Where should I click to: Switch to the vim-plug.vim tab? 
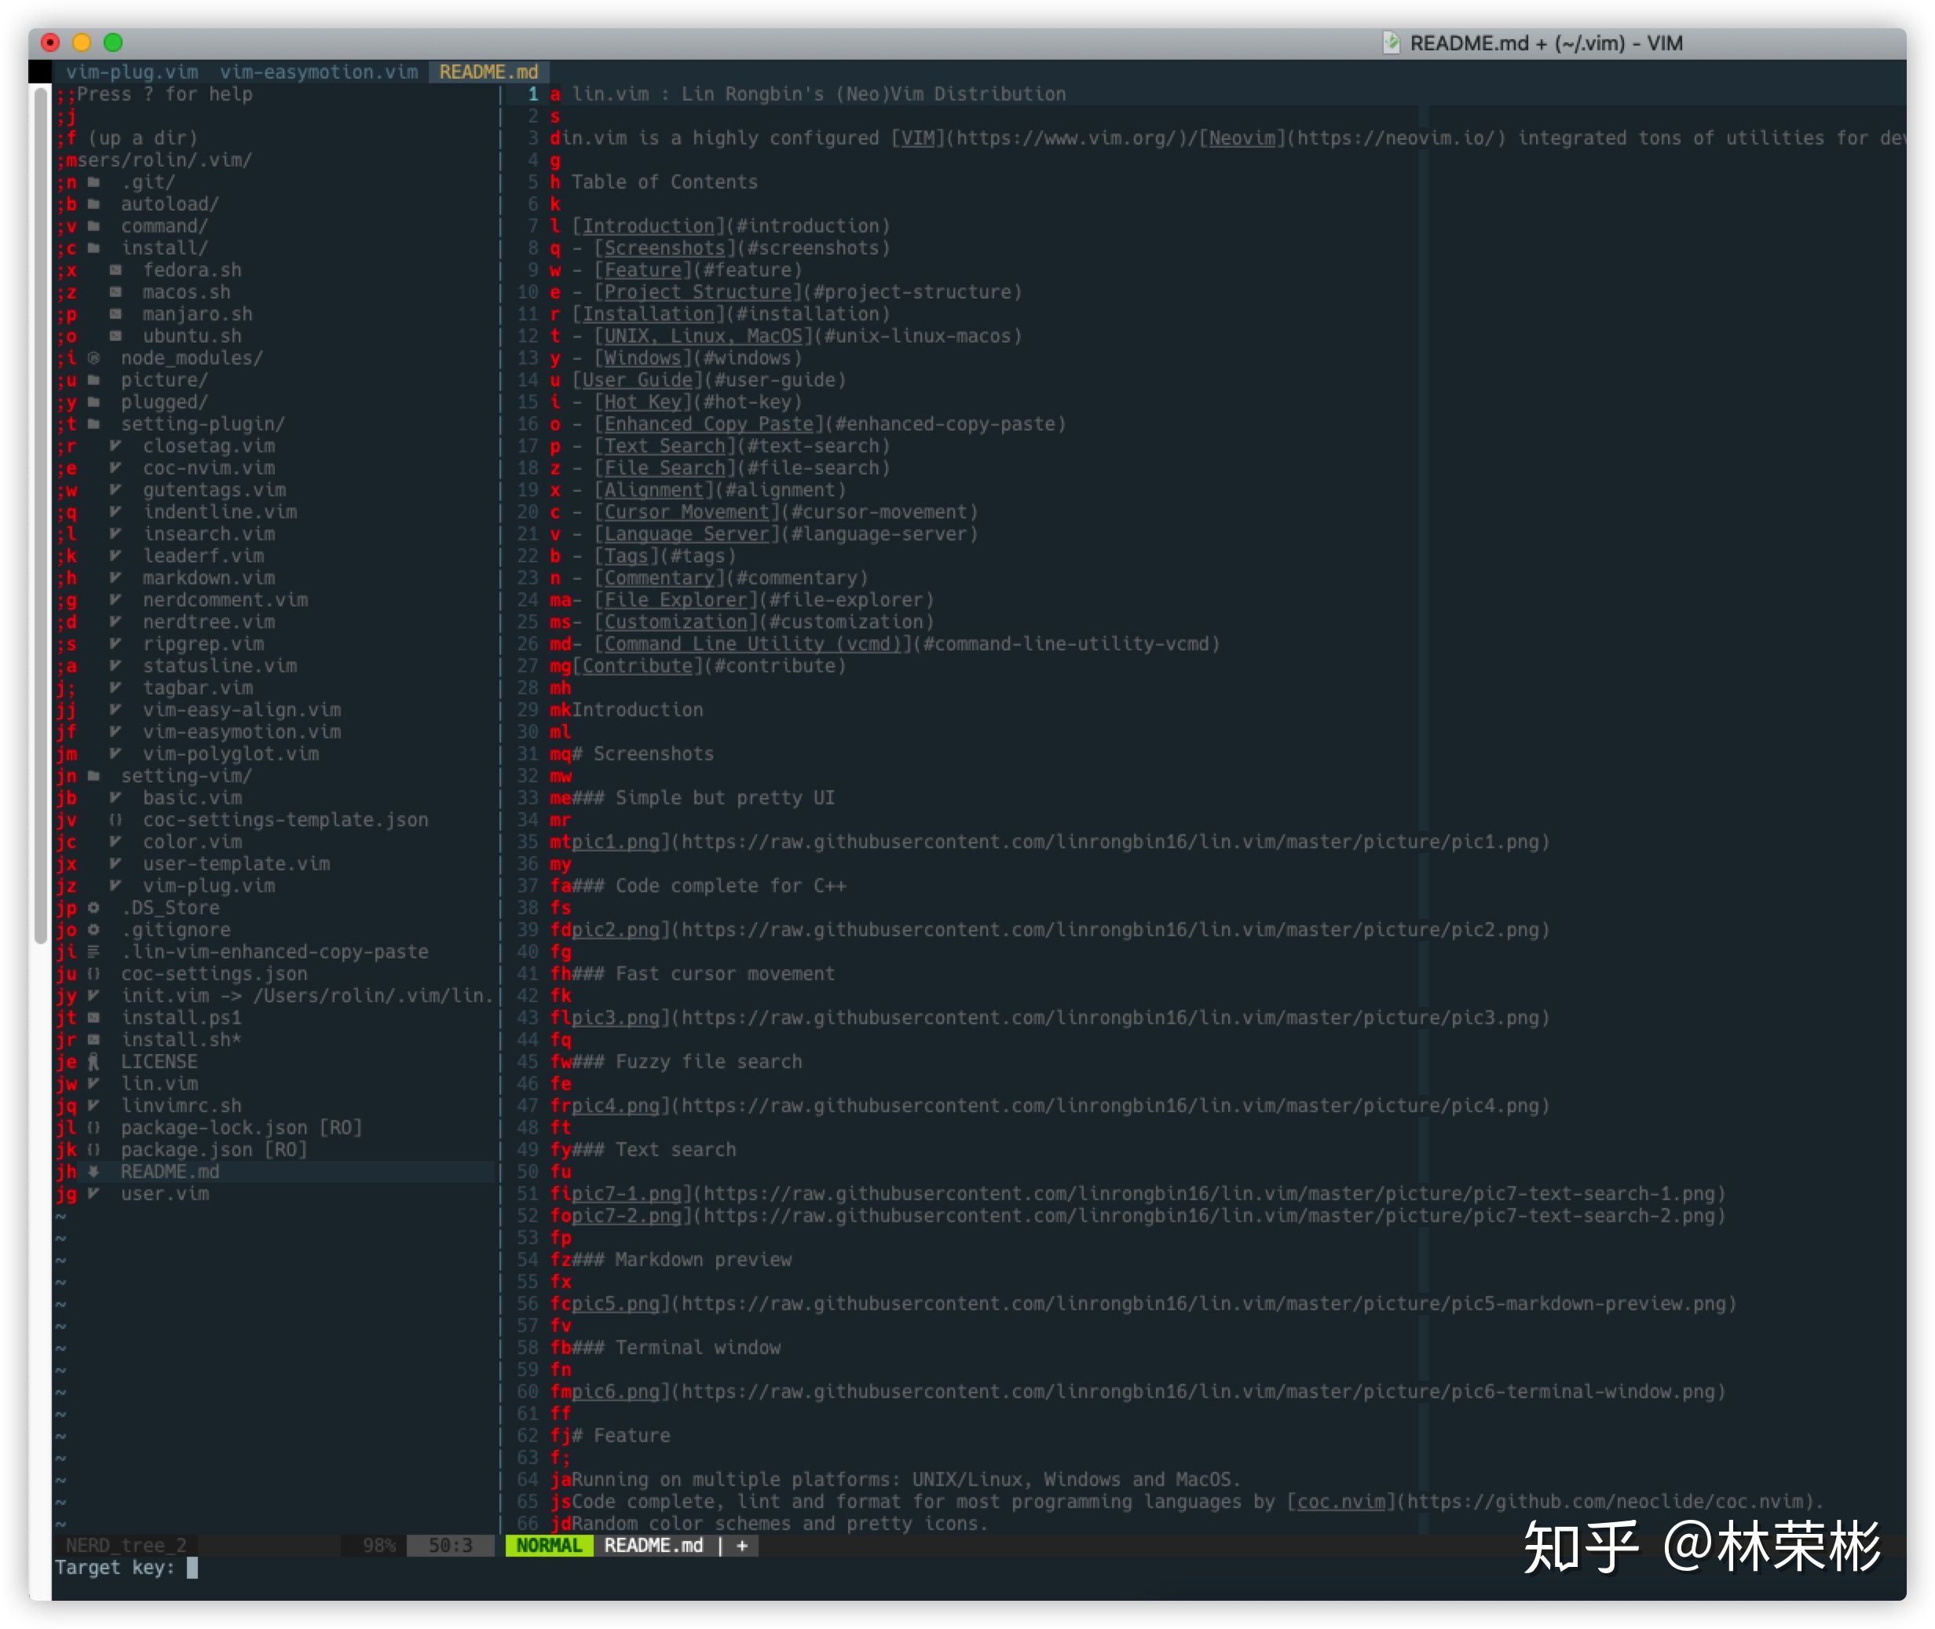pos(132,72)
